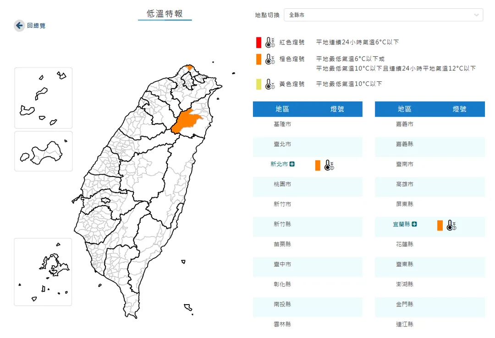Select 雲林縣 row in region table
The image size is (495, 338).
coord(308,327)
